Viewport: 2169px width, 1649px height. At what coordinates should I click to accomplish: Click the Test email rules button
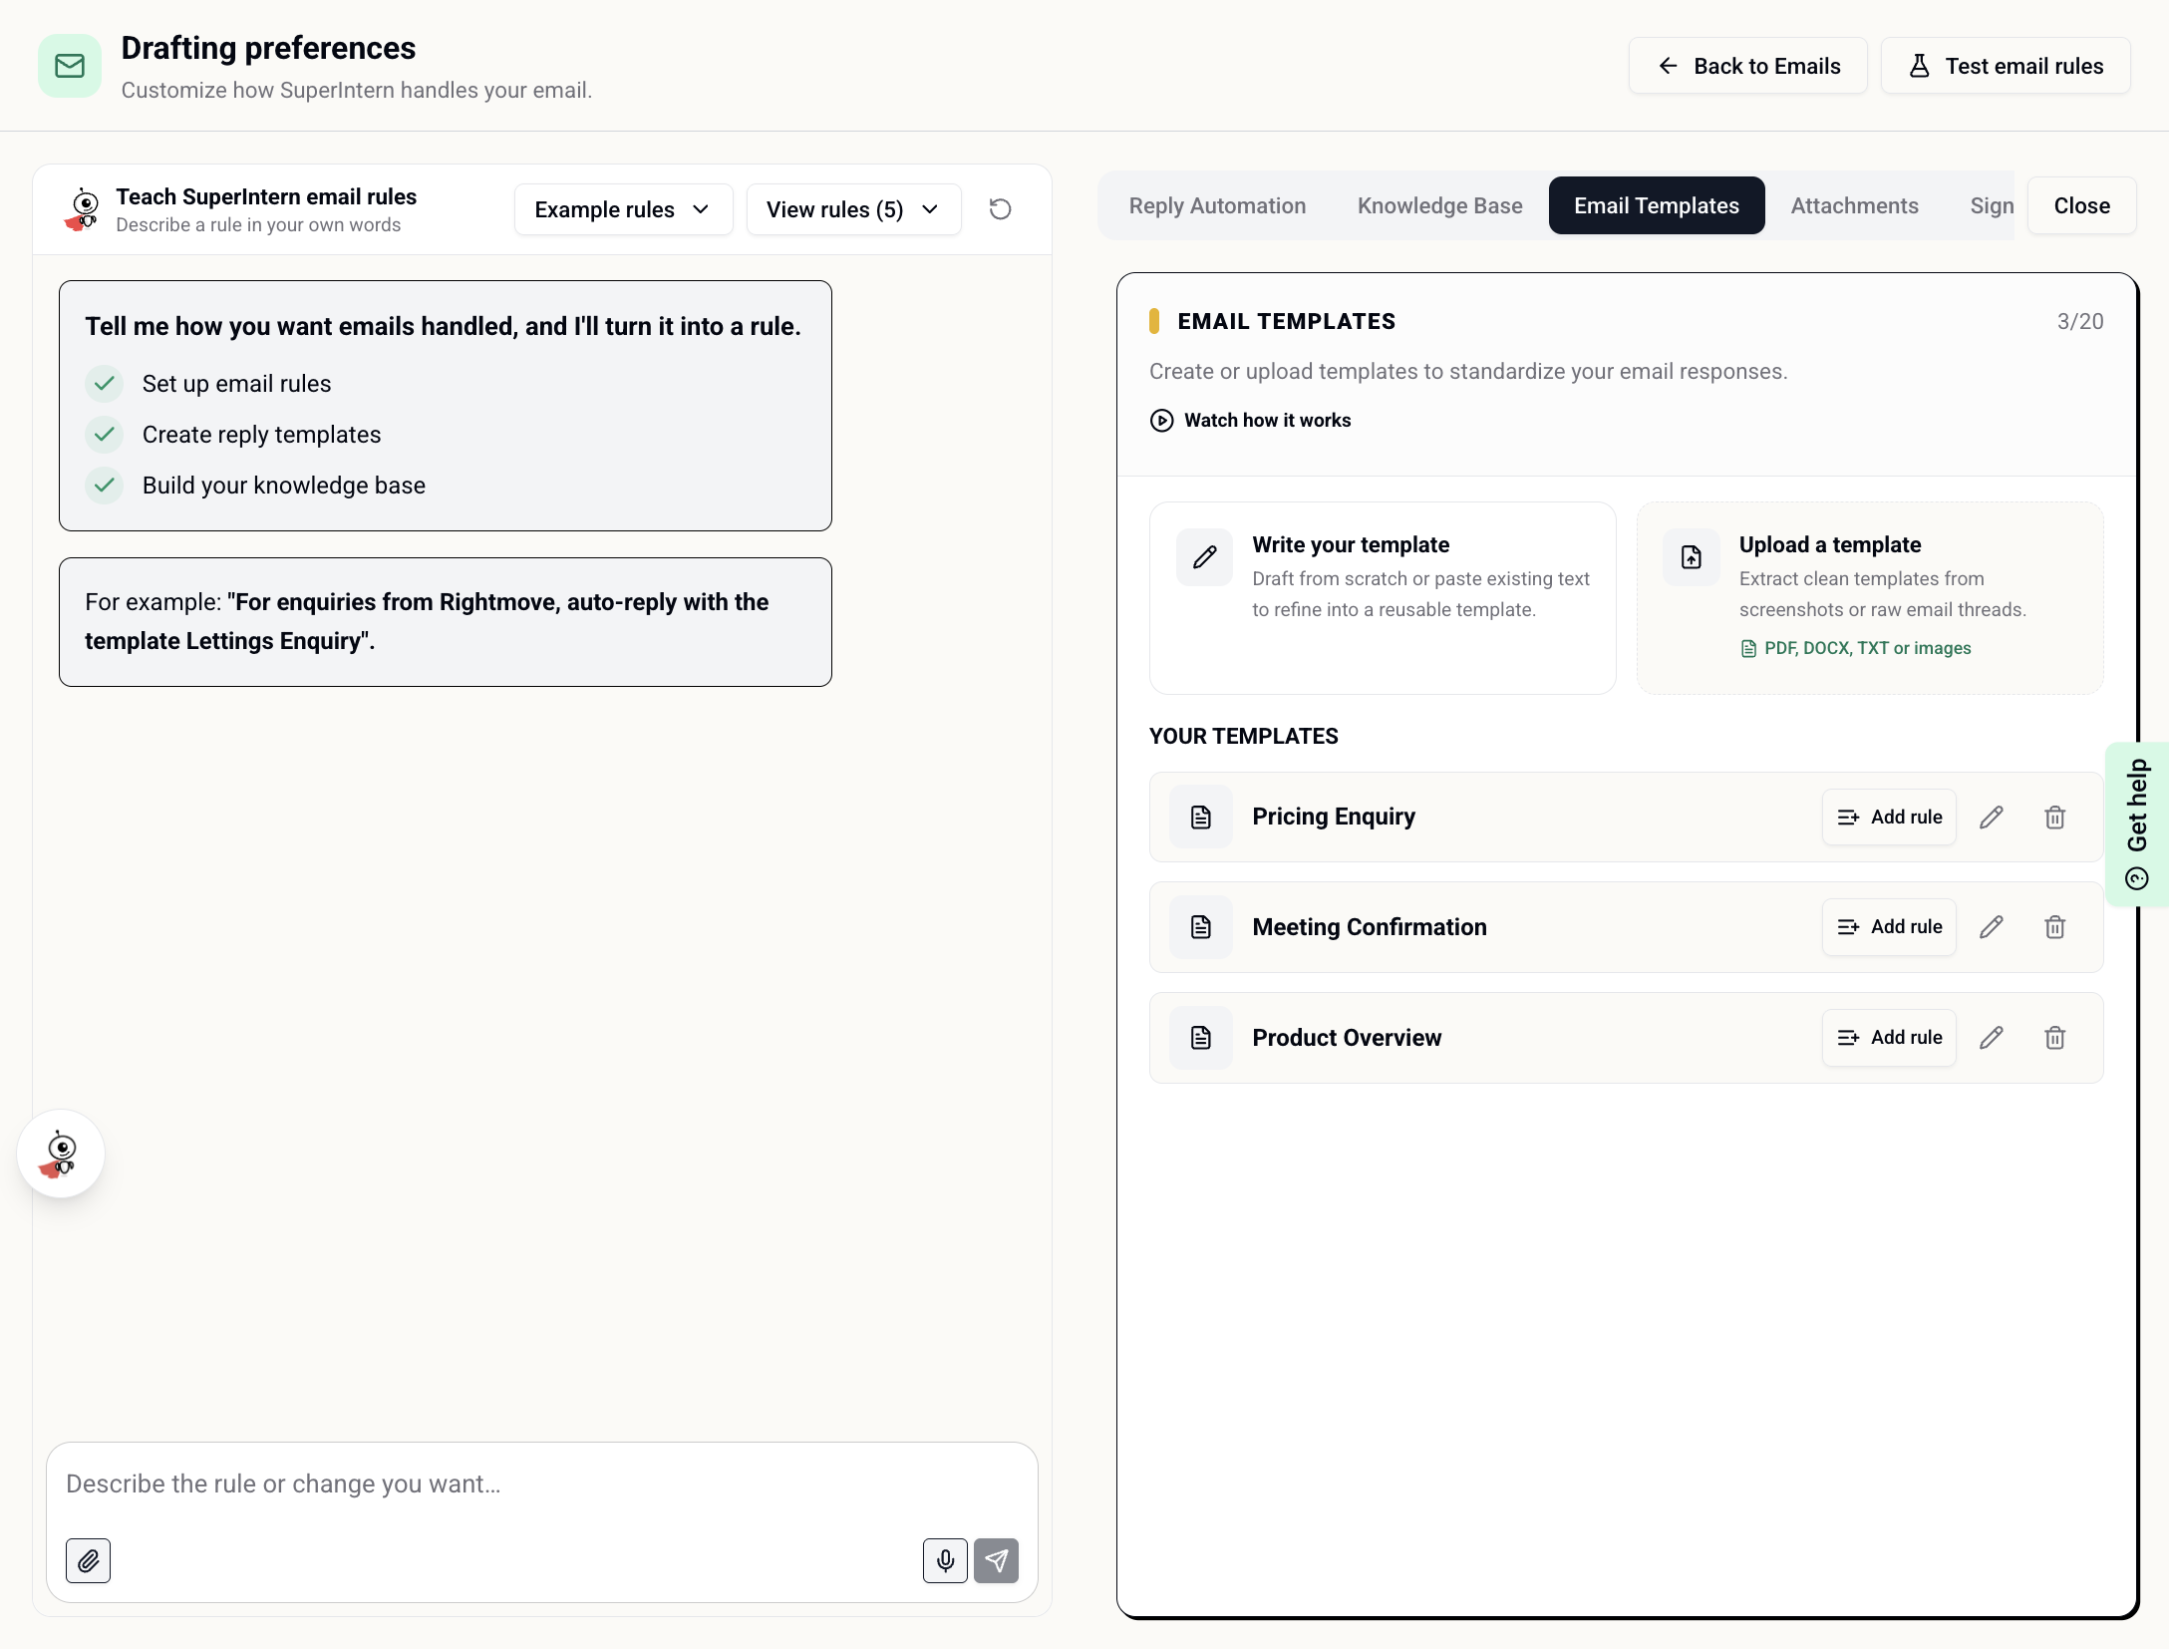point(2006,66)
